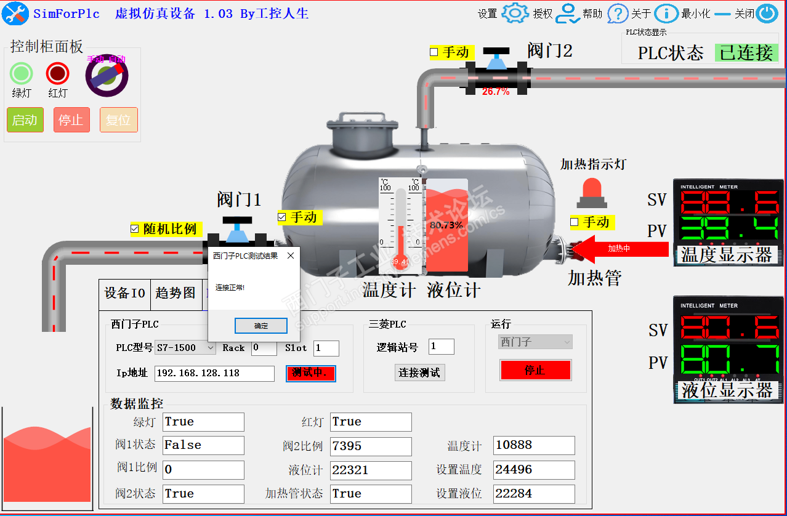Viewport: 787px width, 516px height.
Task: Open settings via the gear icon
Action: (x=515, y=14)
